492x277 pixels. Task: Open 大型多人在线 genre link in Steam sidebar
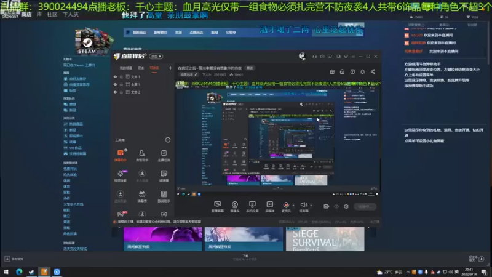pos(73,204)
